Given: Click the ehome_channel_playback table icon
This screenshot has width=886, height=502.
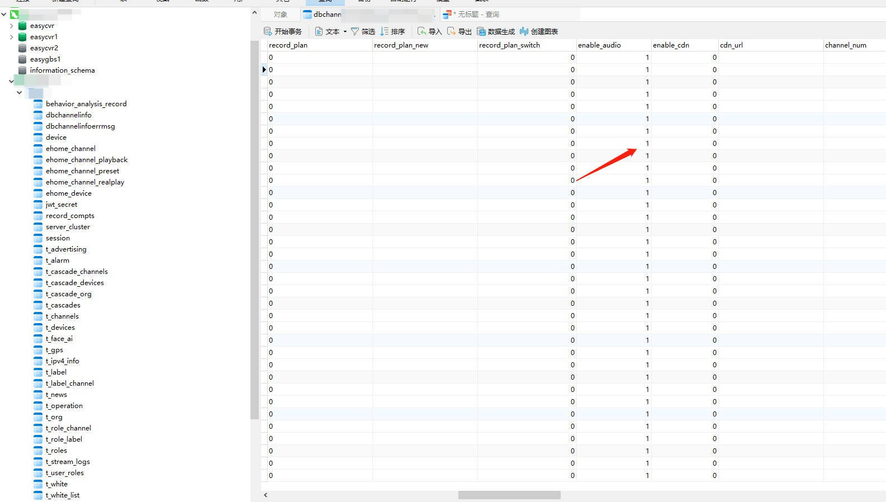Looking at the screenshot, I should click(x=38, y=160).
